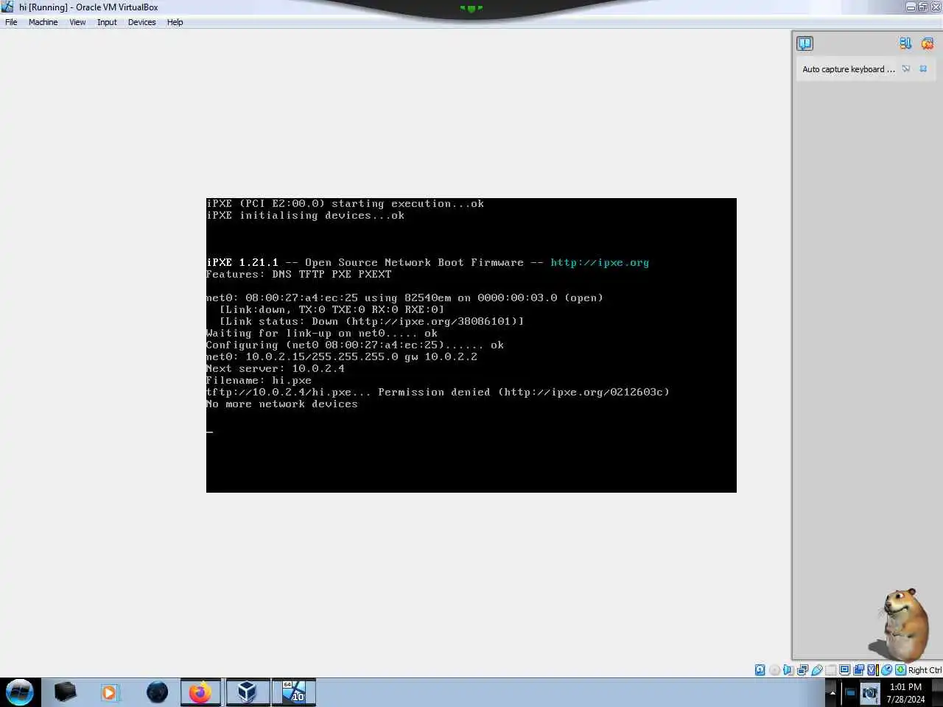Click the Permission denied error line

point(438,392)
